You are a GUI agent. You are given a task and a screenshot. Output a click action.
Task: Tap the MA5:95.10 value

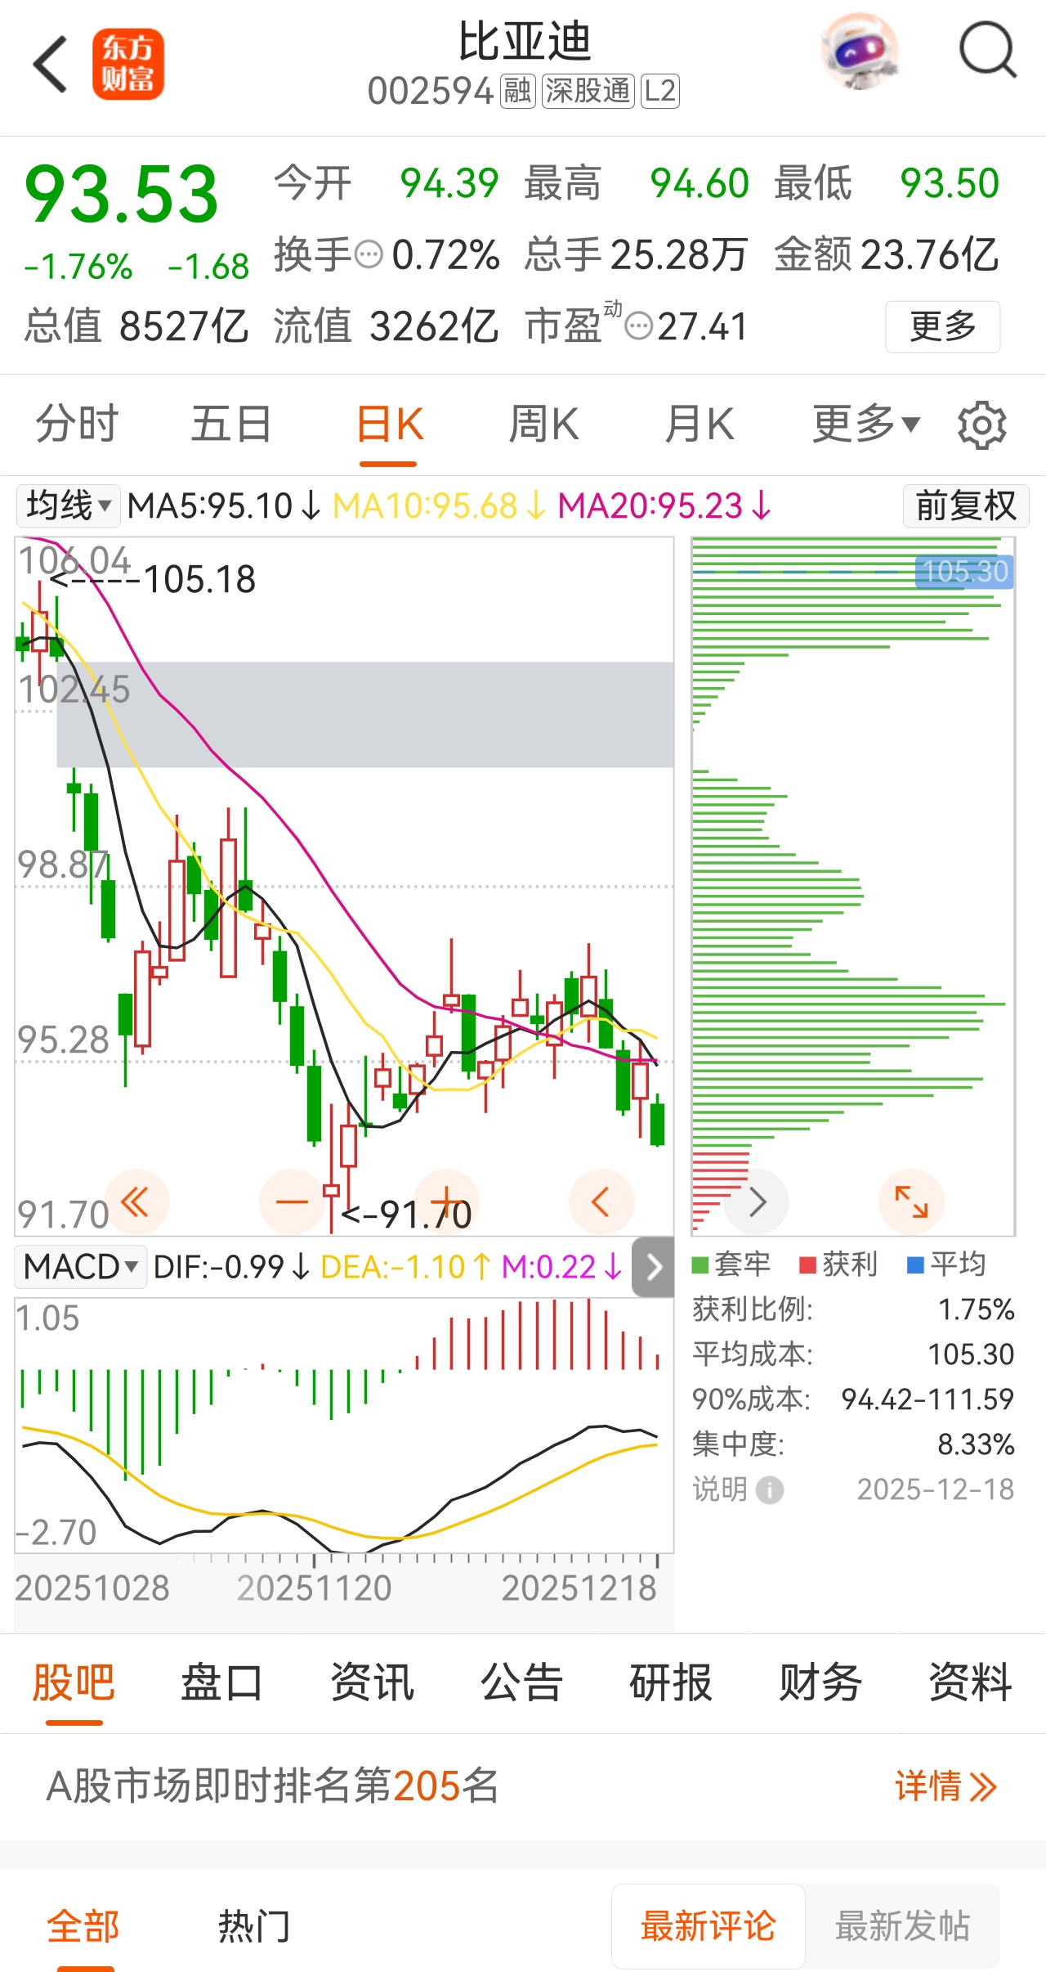click(x=225, y=505)
